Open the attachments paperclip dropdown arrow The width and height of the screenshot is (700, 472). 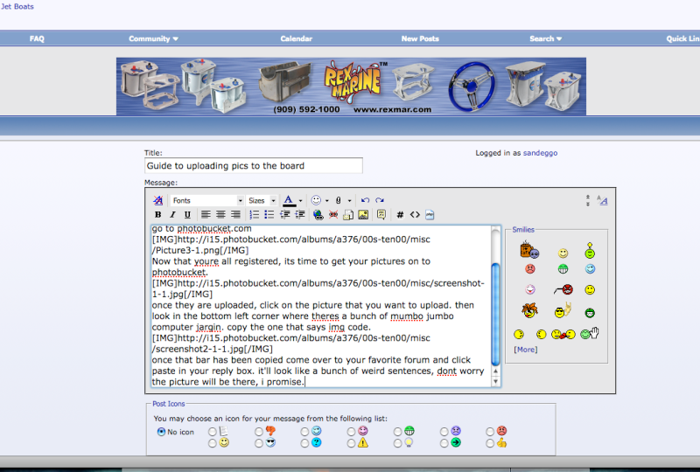[349, 201]
